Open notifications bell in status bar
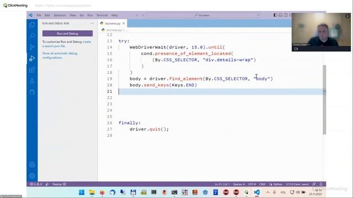 (x=321, y=184)
